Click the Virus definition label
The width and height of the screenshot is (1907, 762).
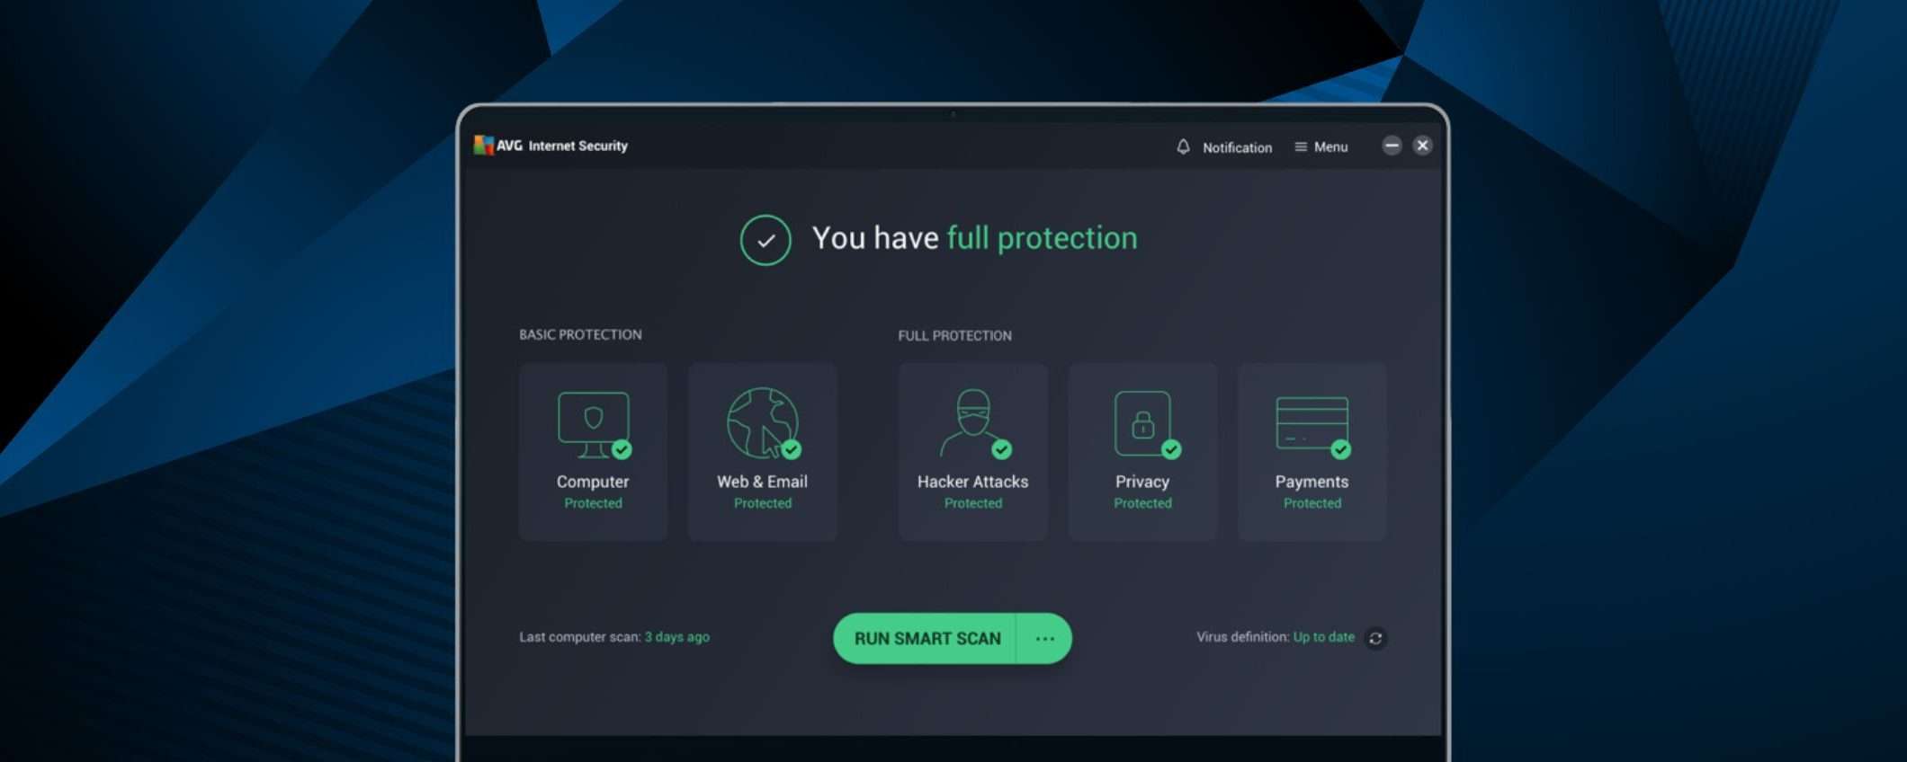pyautogui.click(x=1242, y=637)
